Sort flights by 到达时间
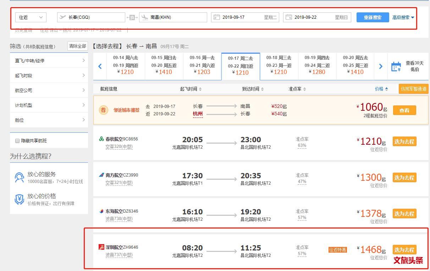The image size is (430, 271). click(x=253, y=89)
